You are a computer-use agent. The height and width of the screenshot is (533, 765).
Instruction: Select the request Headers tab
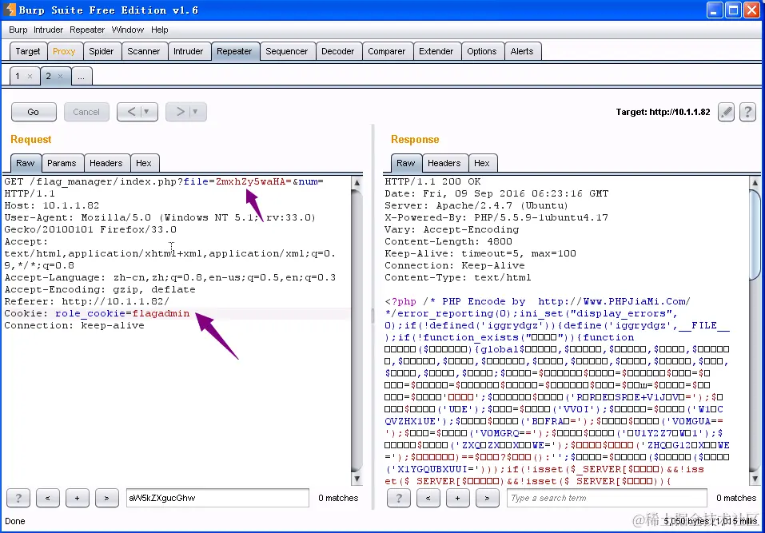point(106,163)
